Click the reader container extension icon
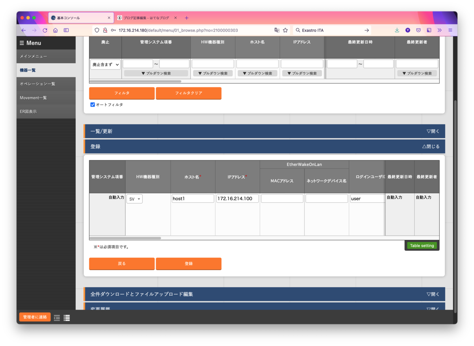474x346 pixels. (x=429, y=30)
